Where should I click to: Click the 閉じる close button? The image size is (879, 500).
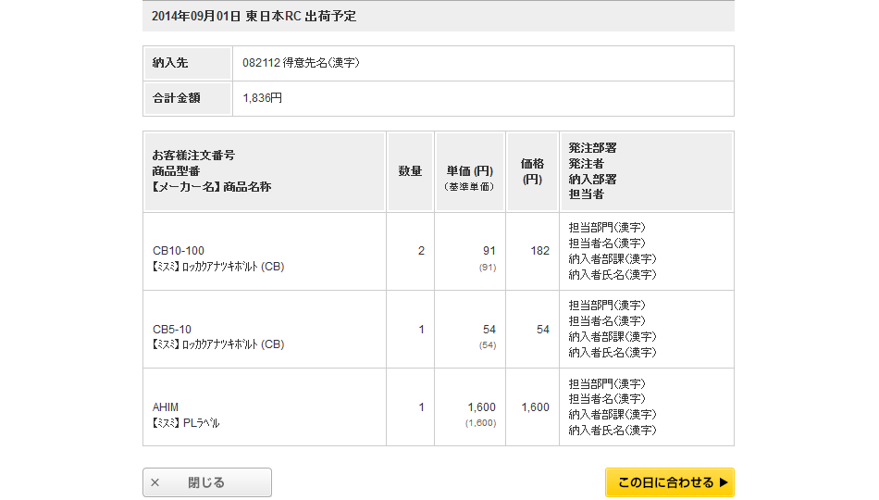point(206,482)
